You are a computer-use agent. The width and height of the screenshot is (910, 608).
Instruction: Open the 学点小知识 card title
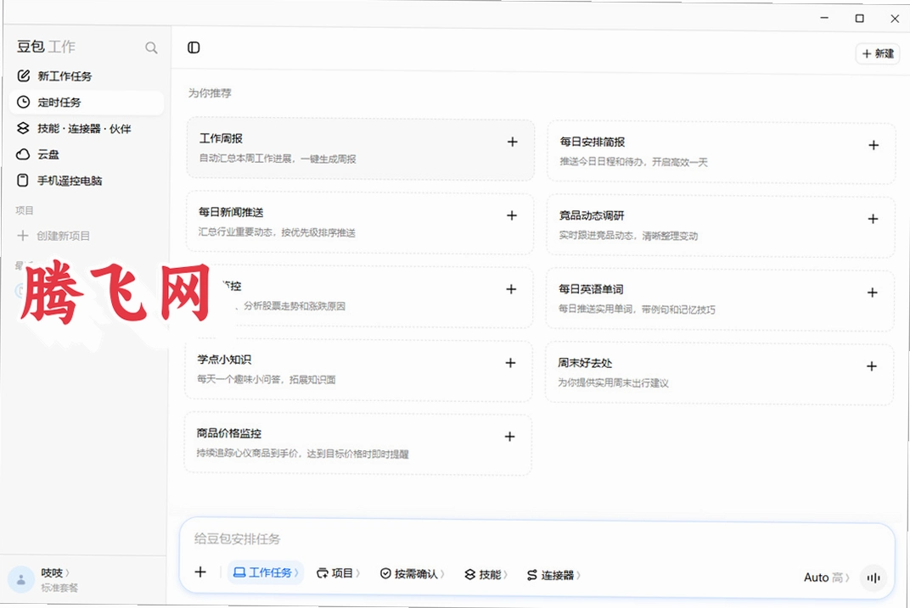pos(225,360)
